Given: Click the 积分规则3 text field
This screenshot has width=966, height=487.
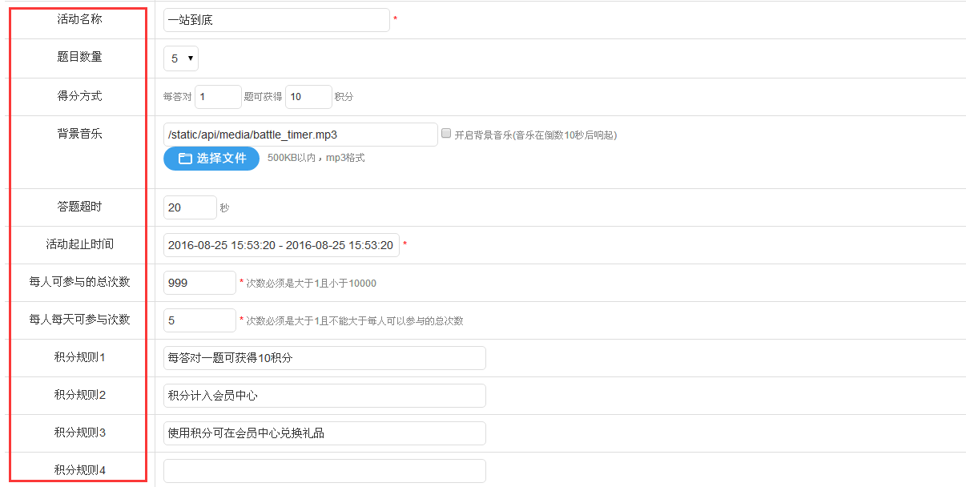Looking at the screenshot, I should click(324, 433).
